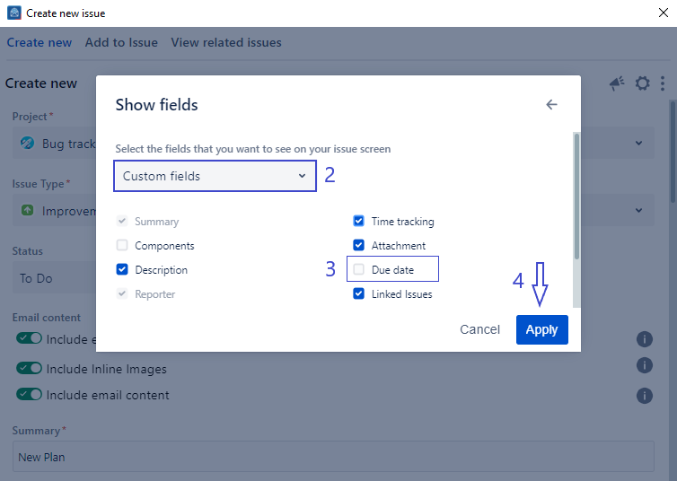
Task: Uncheck the Time tracking checkbox
Action: click(x=359, y=221)
